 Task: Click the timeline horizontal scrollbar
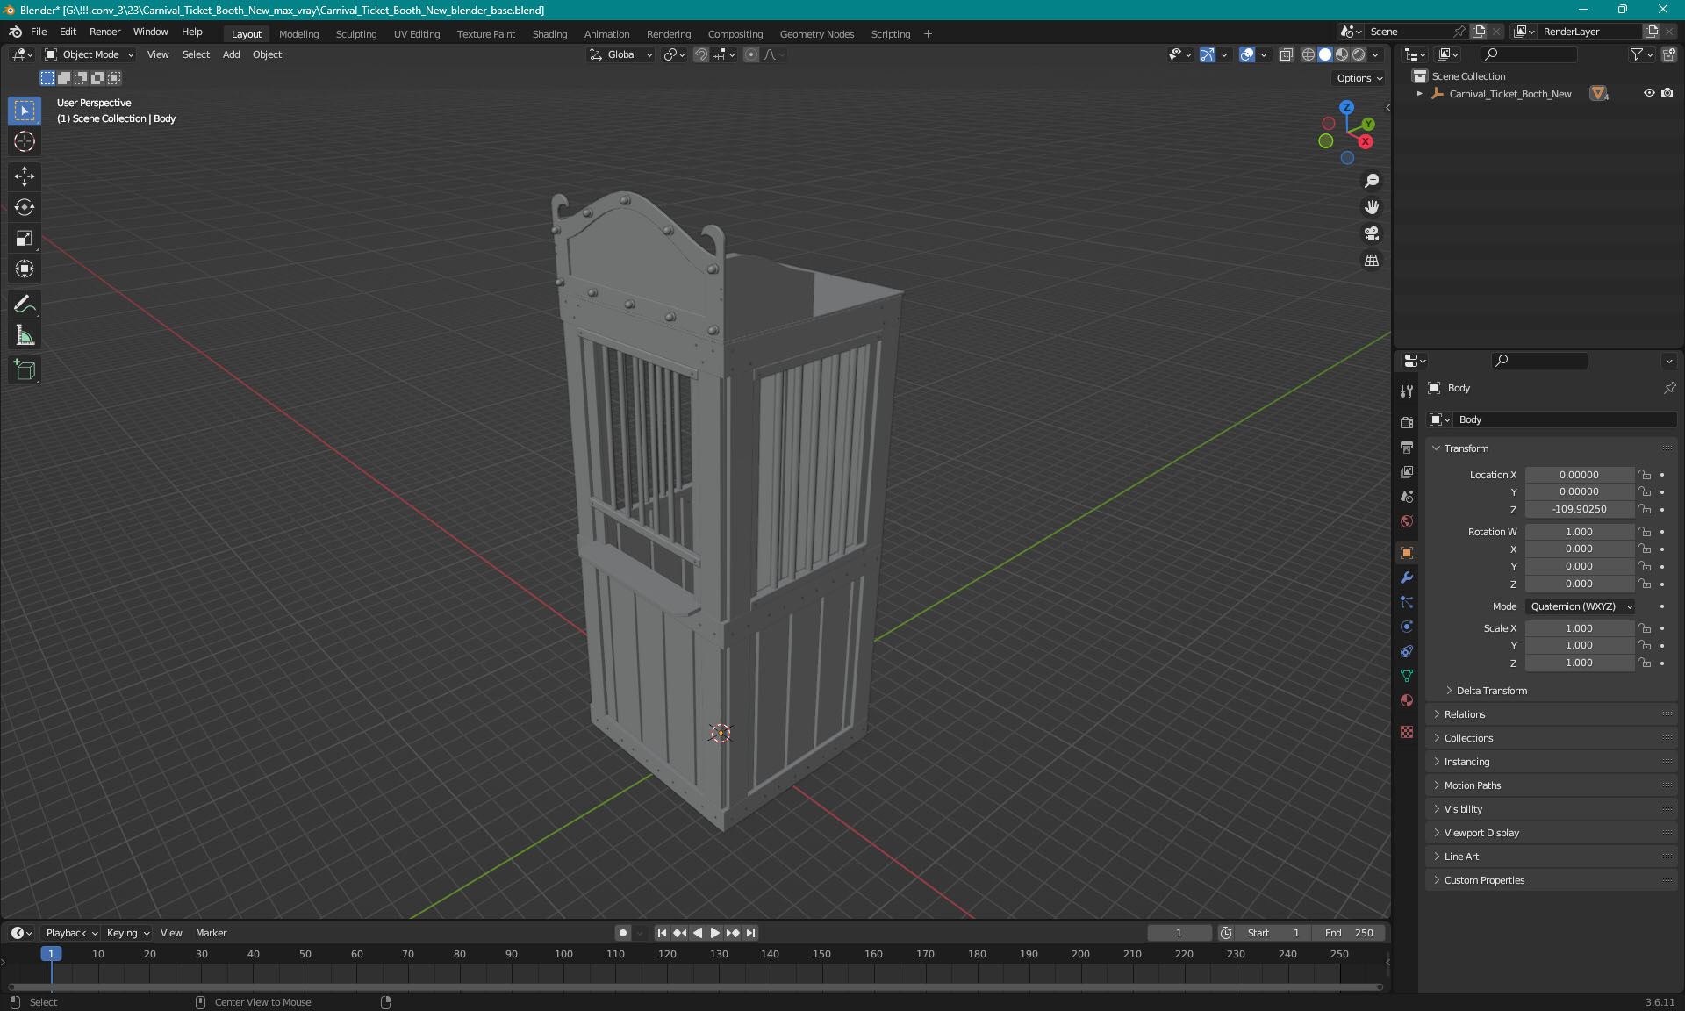[695, 986]
